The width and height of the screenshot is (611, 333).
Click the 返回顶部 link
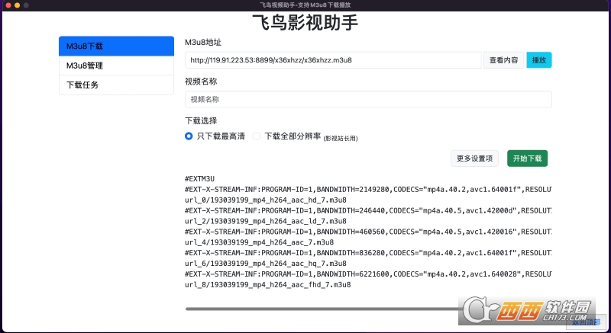coord(586,322)
